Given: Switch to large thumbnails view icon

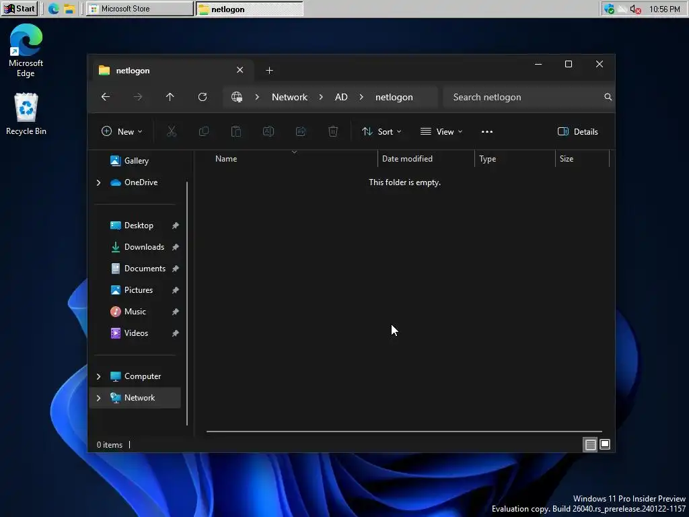Looking at the screenshot, I should point(605,445).
